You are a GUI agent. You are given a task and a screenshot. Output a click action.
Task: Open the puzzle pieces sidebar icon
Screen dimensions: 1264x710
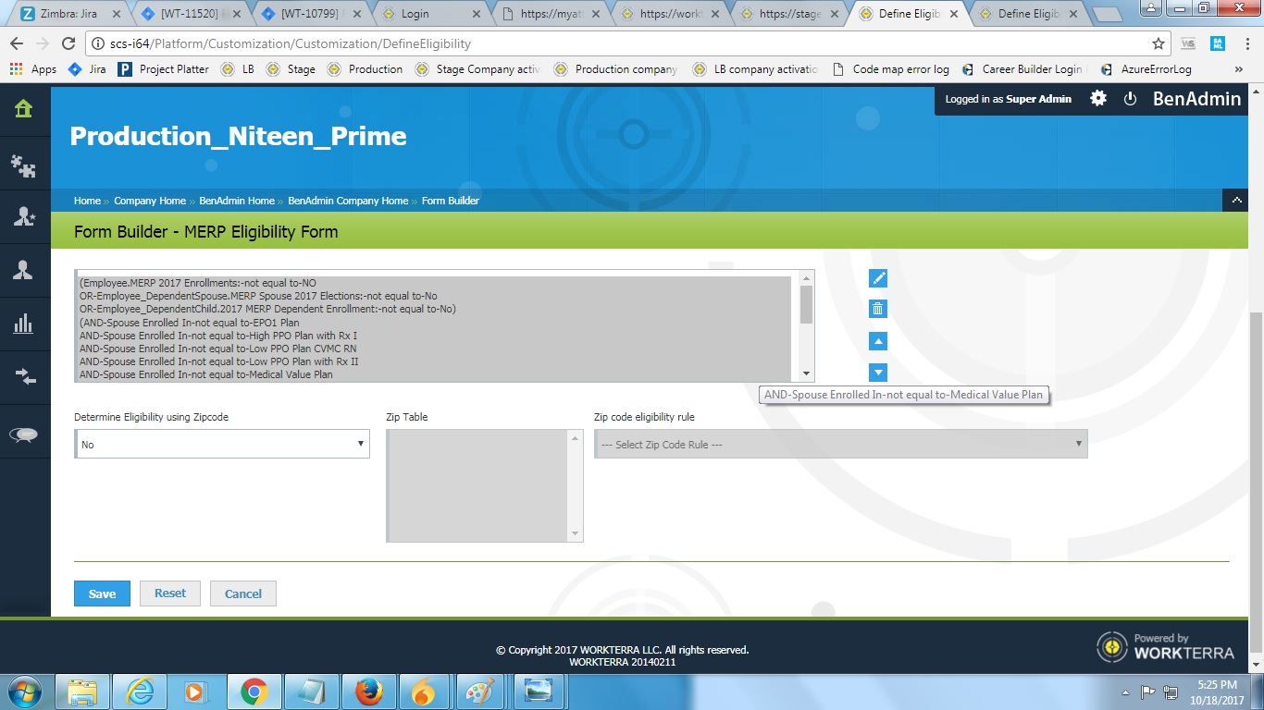coord(24,165)
